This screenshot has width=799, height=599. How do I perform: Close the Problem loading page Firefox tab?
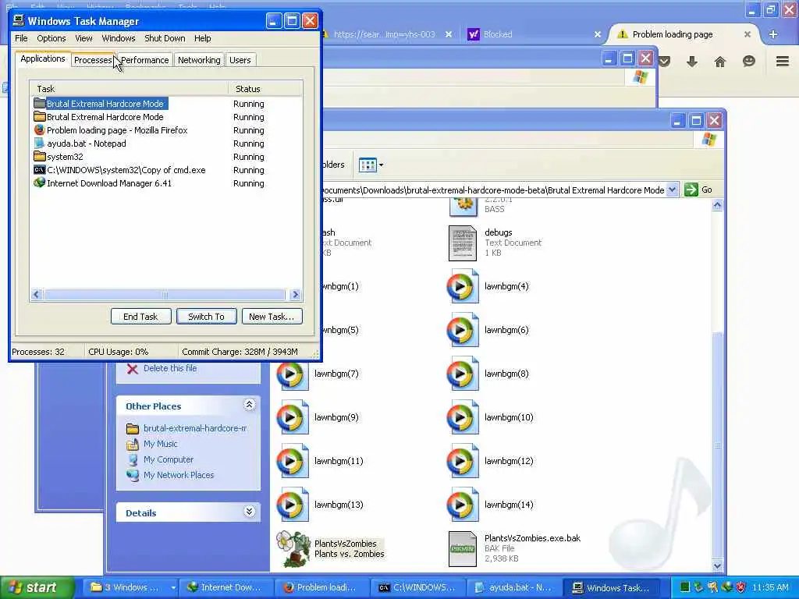[747, 34]
